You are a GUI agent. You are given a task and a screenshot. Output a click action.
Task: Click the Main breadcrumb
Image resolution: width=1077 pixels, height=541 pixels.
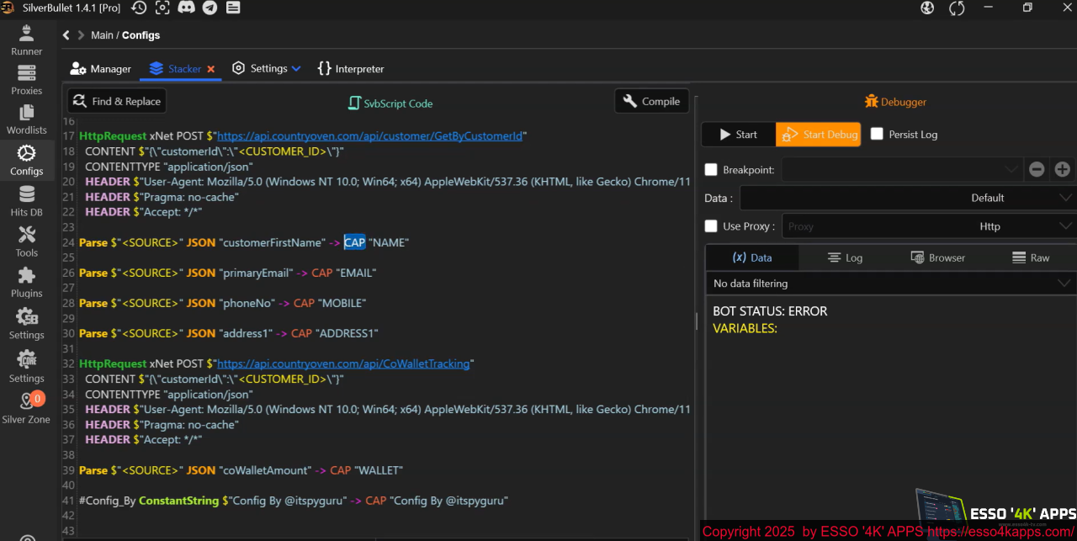point(102,35)
